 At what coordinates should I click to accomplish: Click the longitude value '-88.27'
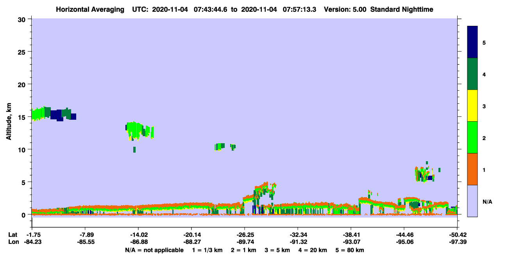pos(191,242)
